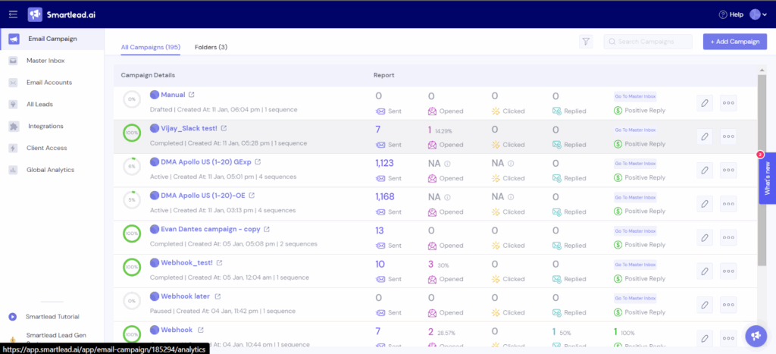Click the Add Campaign button
The width and height of the screenshot is (776, 354).
[734, 42]
